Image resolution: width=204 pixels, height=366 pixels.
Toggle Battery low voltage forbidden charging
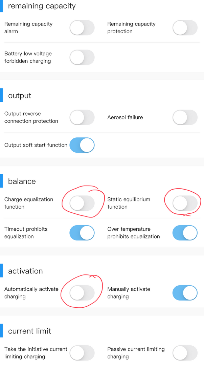coord(82,57)
